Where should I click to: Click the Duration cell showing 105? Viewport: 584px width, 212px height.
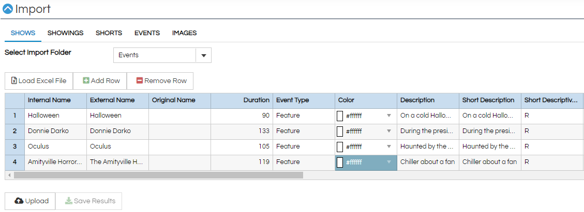242,146
